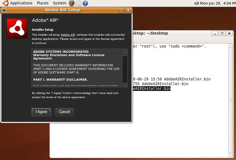Click license scrollbar up arrow

coord(125,51)
